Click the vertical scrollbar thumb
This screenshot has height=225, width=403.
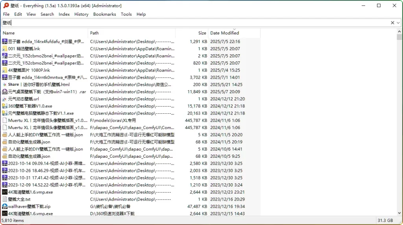[399, 37]
